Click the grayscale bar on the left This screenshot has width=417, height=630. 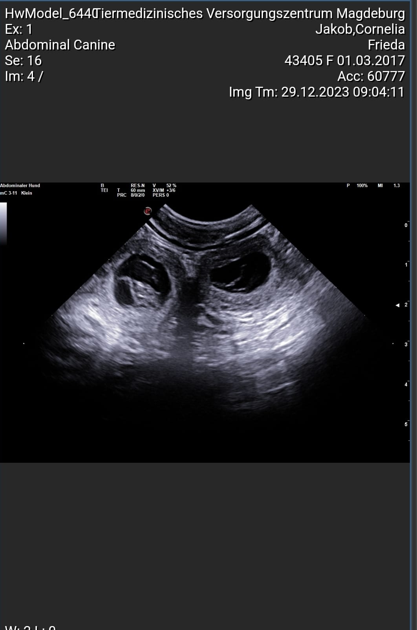pos(4,223)
